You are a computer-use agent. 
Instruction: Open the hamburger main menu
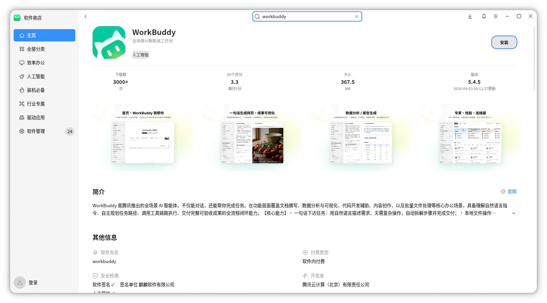click(x=496, y=17)
